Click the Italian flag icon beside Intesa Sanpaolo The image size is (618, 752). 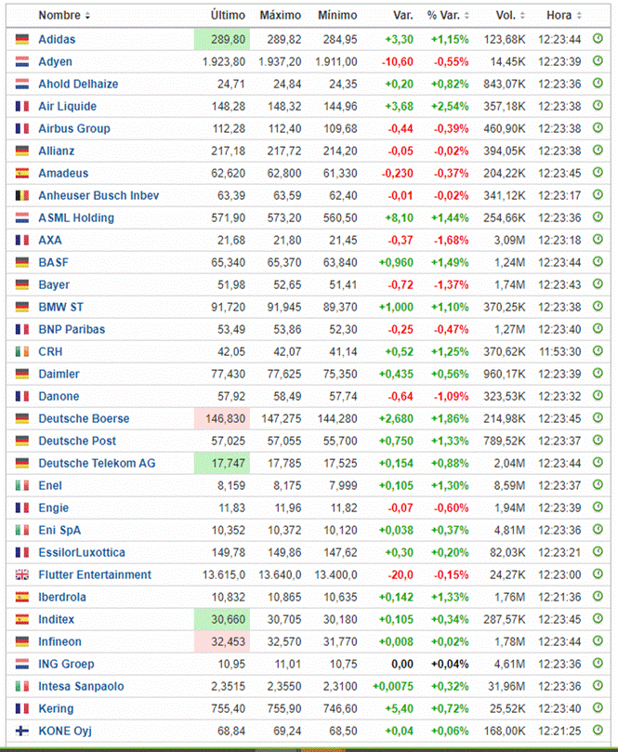point(21,686)
